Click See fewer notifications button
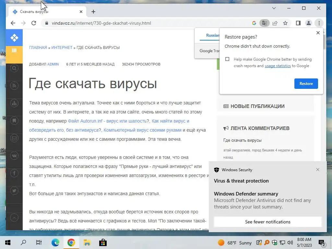The width and height of the screenshot is (332, 249). tap(267, 222)
